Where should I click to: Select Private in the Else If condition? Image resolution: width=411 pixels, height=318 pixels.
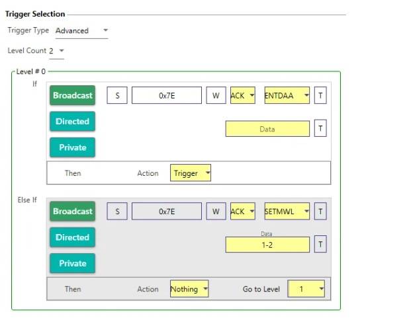pos(72,263)
